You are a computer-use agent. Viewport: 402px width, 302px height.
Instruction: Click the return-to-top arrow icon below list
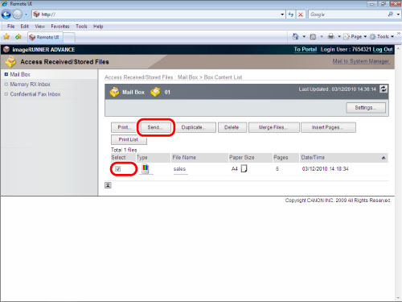(x=108, y=185)
